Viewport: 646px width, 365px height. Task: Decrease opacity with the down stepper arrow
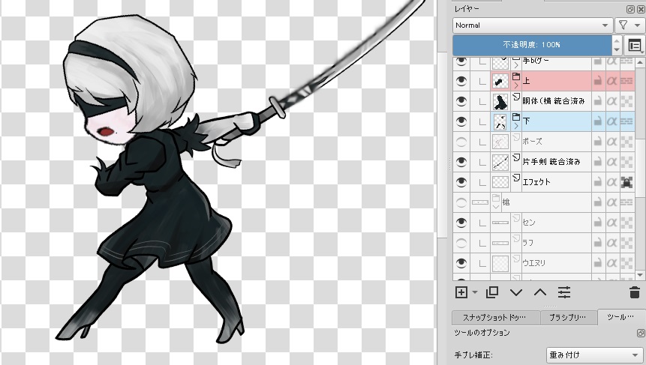click(x=616, y=50)
